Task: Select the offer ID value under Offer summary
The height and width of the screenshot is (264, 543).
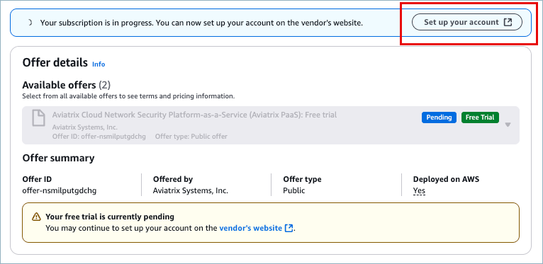Action: [60, 190]
